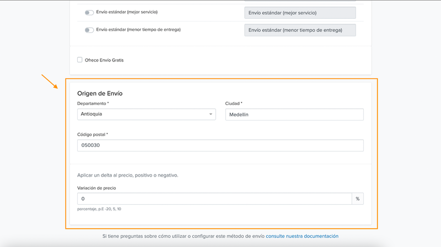Click the Ofrece Envío Gratis label text
Screen dimensions: 441x247
pyautogui.click(x=104, y=60)
